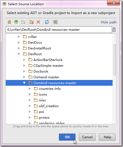Go to the Home directory icon
123x147 pixels.
[x=9, y=22]
